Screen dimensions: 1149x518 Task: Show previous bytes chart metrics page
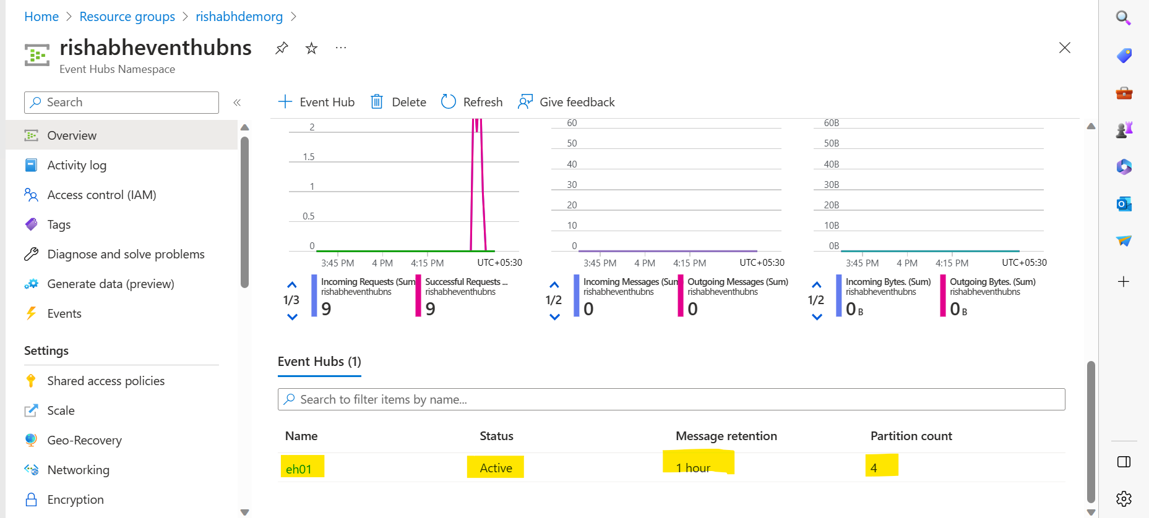[x=817, y=285]
